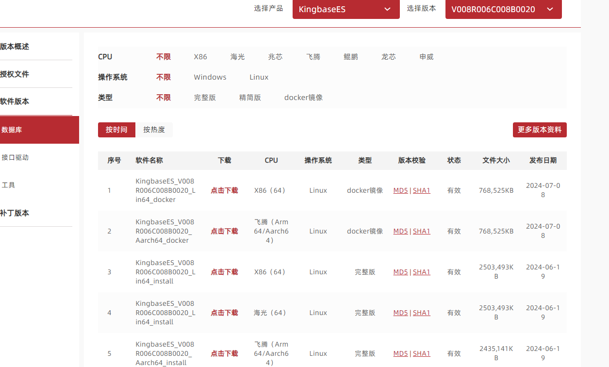This screenshot has width=609, height=367.
Task: Open MD5 checksum for row 5
Action: 400,353
